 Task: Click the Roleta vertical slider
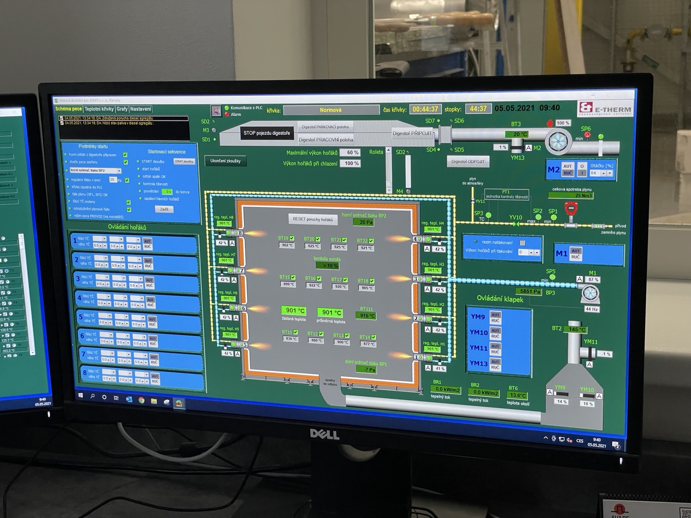pos(388,171)
